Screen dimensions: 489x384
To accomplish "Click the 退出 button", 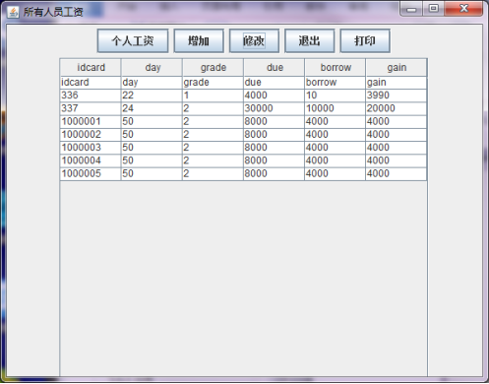I will point(310,40).
